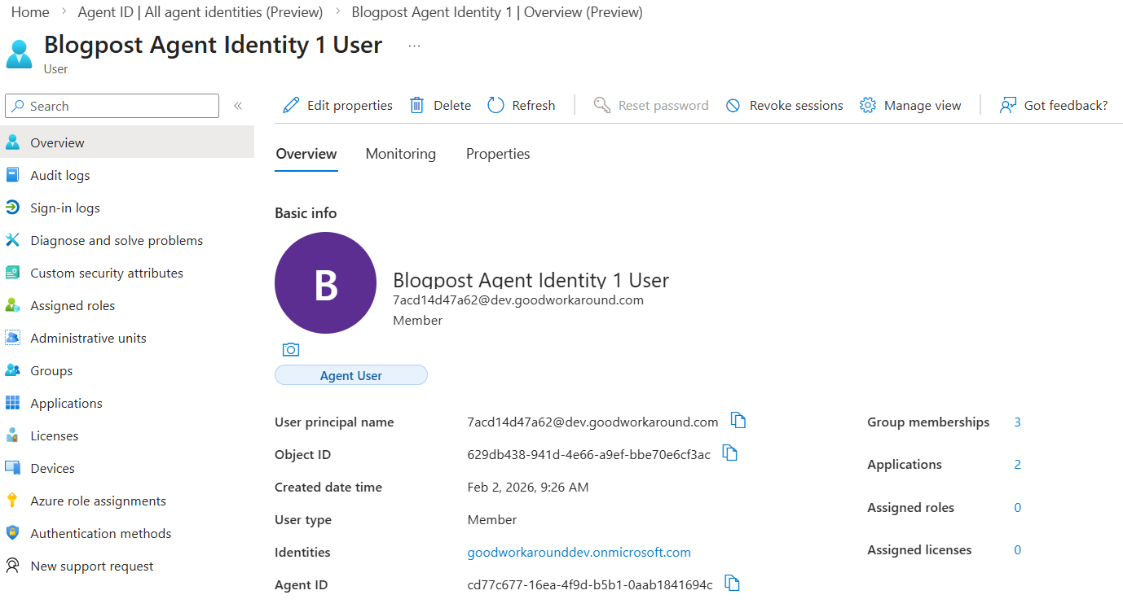Viewport: 1123px width, 608px height.
Task: Switch to the Properties tab
Action: pyautogui.click(x=498, y=154)
